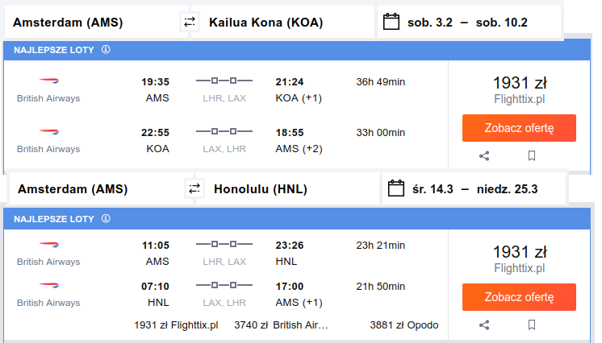Open the 3881 zł Opodo price
602x343 pixels.
404,325
